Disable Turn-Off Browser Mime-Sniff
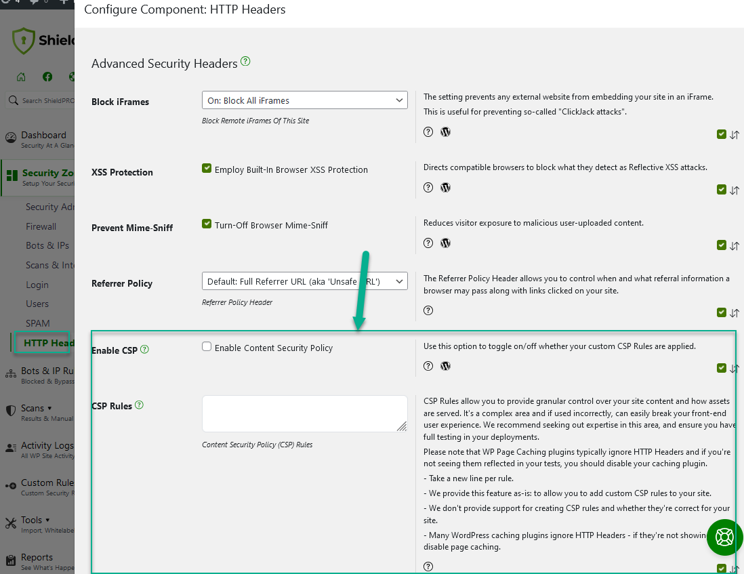Screen dimensions: 744x574 [x=206, y=224]
